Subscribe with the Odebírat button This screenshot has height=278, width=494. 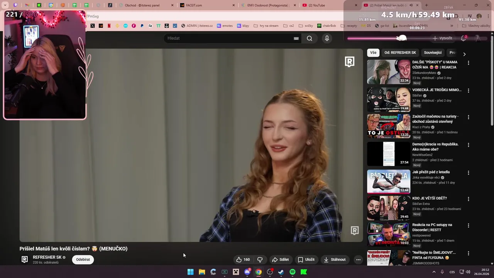coord(83,259)
